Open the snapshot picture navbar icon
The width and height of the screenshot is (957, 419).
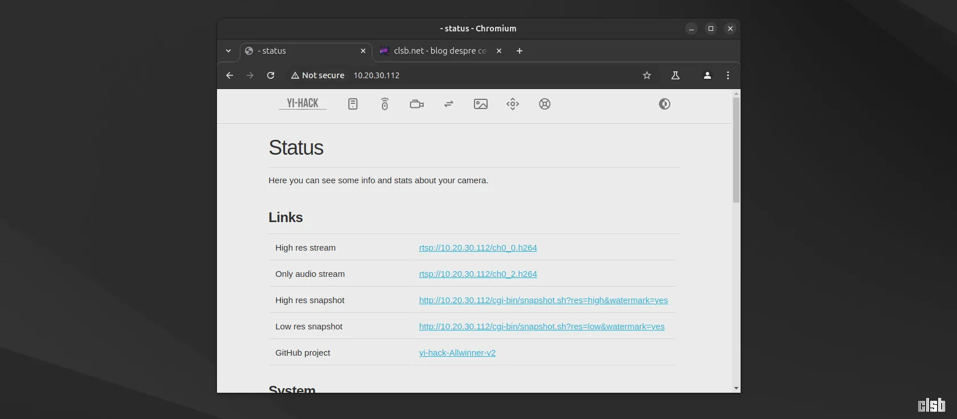[x=481, y=104]
